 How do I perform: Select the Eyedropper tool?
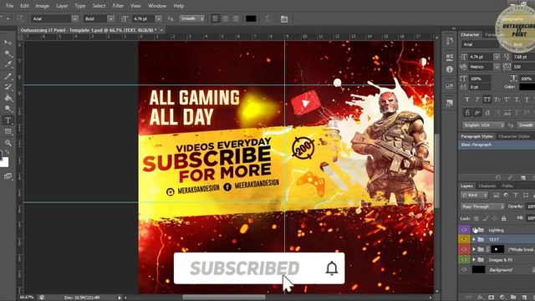coord(8,64)
